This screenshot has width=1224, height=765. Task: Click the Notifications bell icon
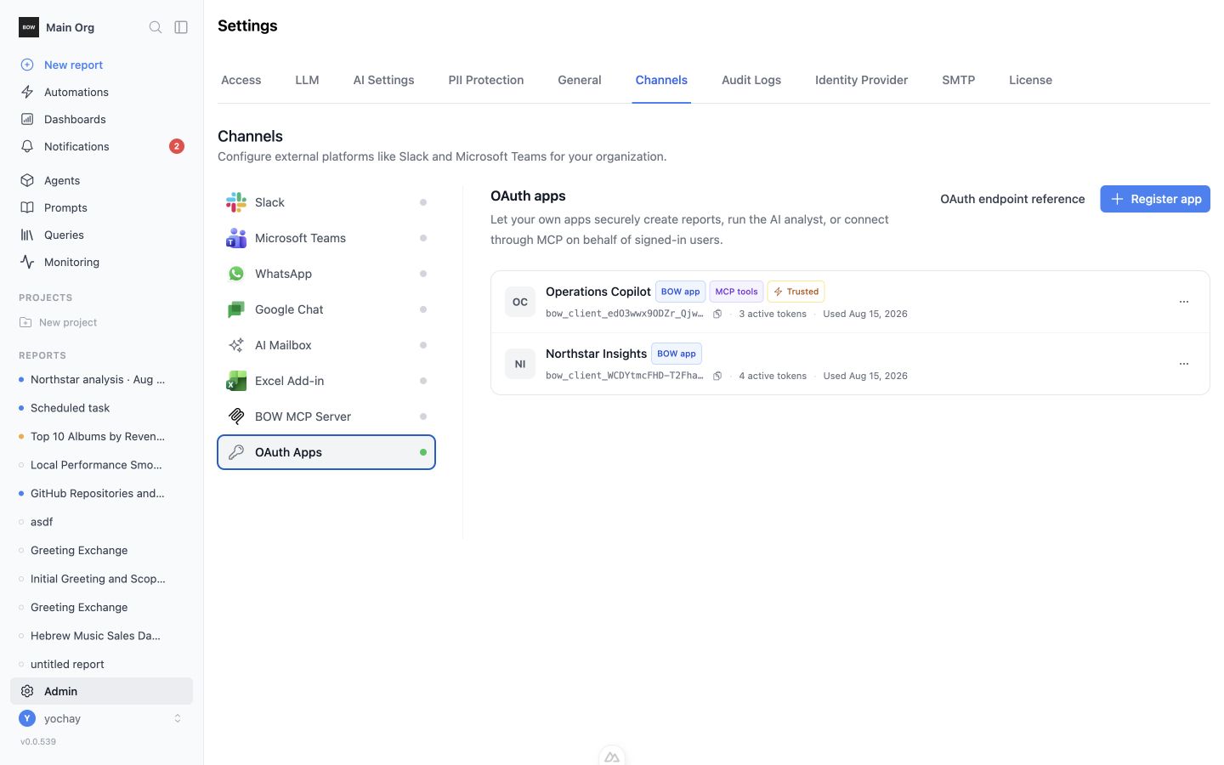pos(27,146)
